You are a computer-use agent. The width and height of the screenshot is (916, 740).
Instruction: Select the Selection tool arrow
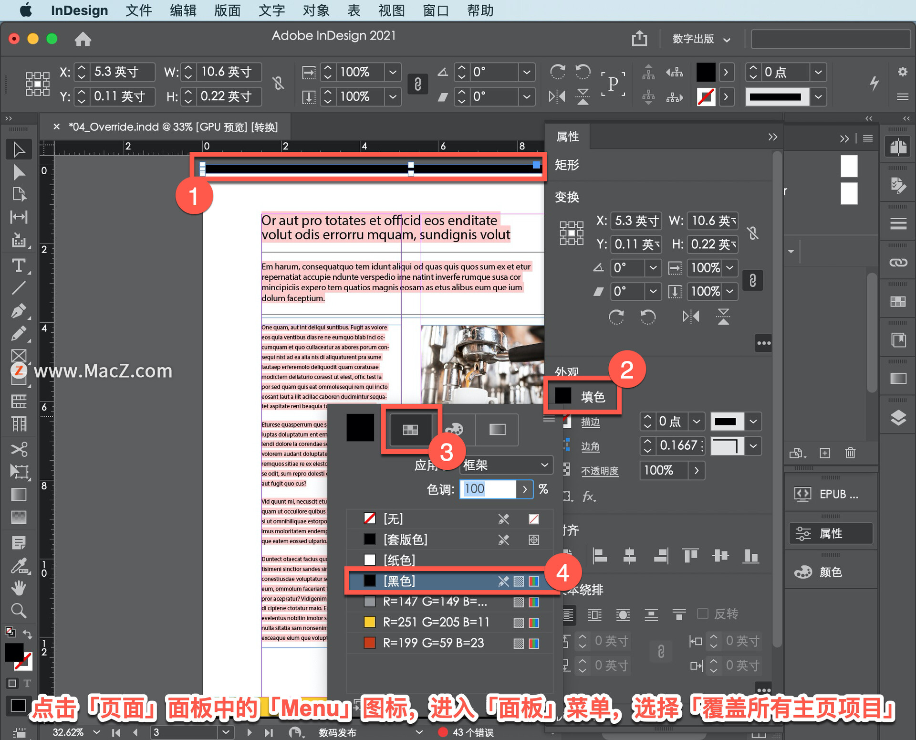[x=19, y=149]
